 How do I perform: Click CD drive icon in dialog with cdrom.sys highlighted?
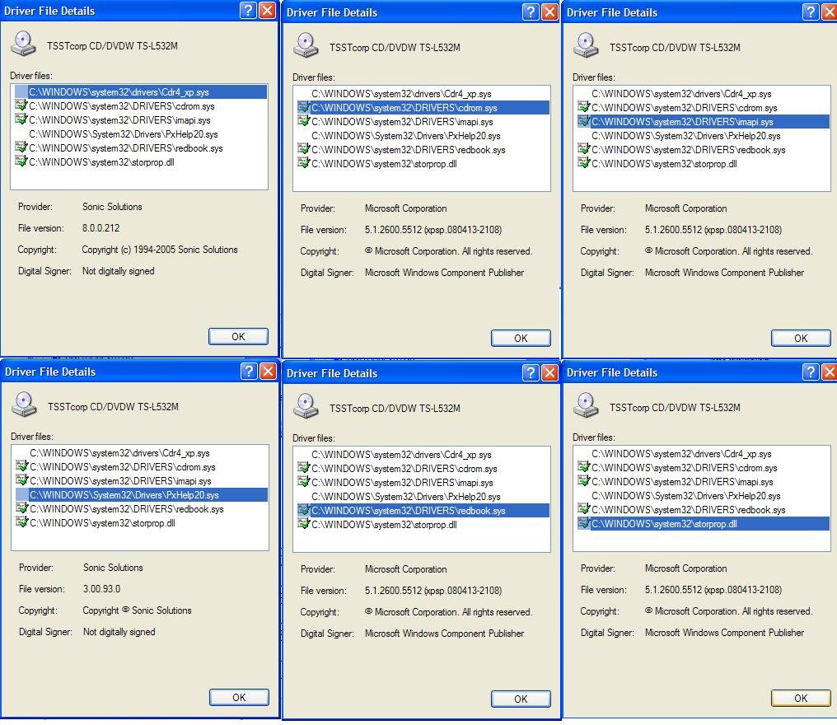306,45
